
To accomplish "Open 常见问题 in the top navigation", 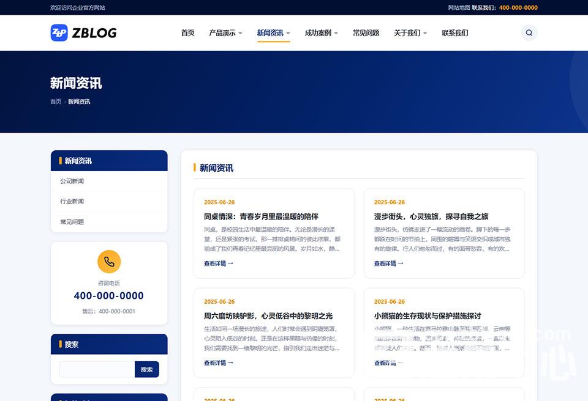I will point(366,33).
